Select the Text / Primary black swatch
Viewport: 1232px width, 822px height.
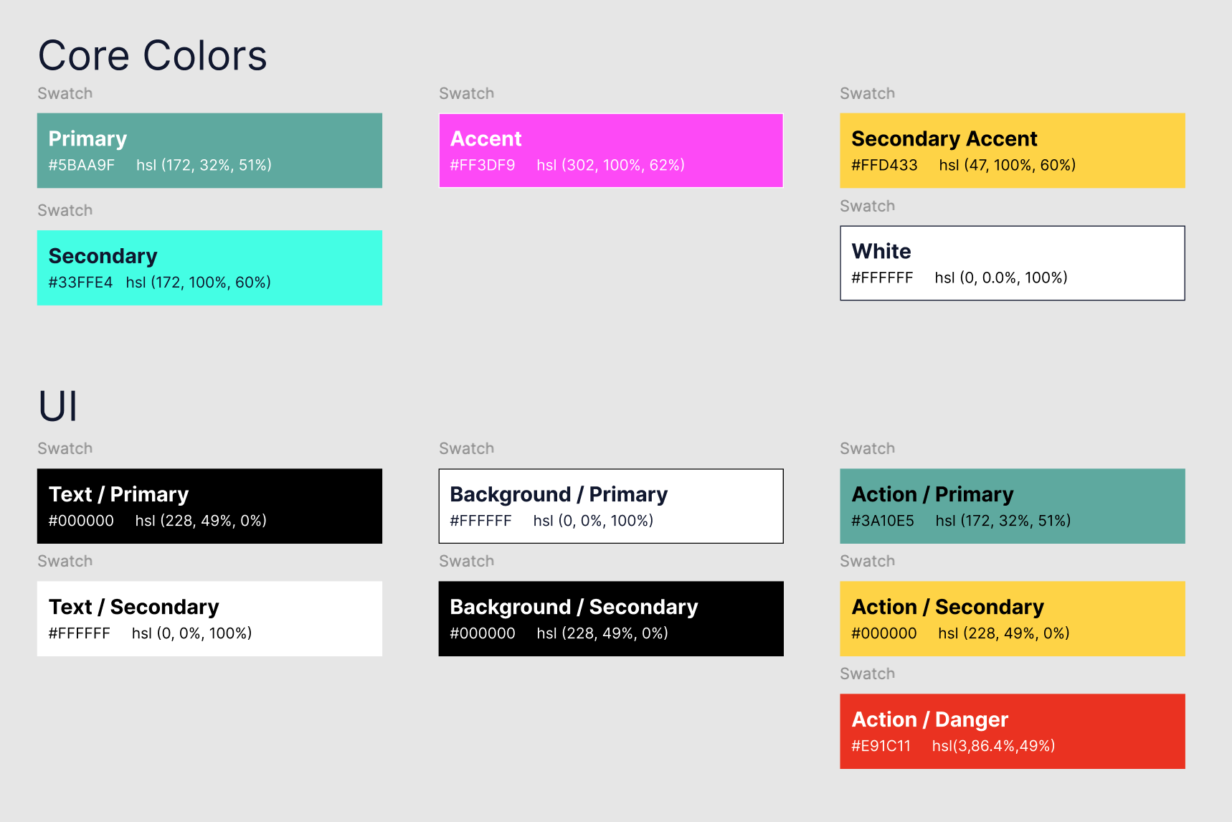(209, 506)
